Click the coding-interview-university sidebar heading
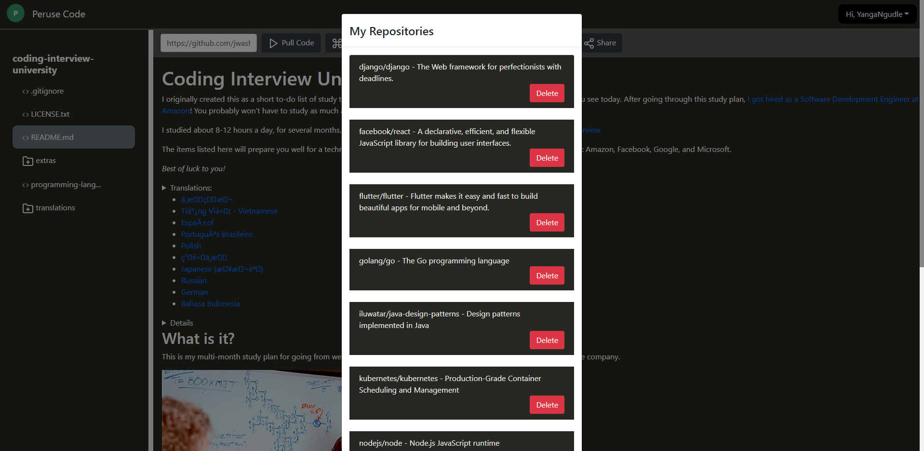The image size is (924, 451). click(53, 64)
